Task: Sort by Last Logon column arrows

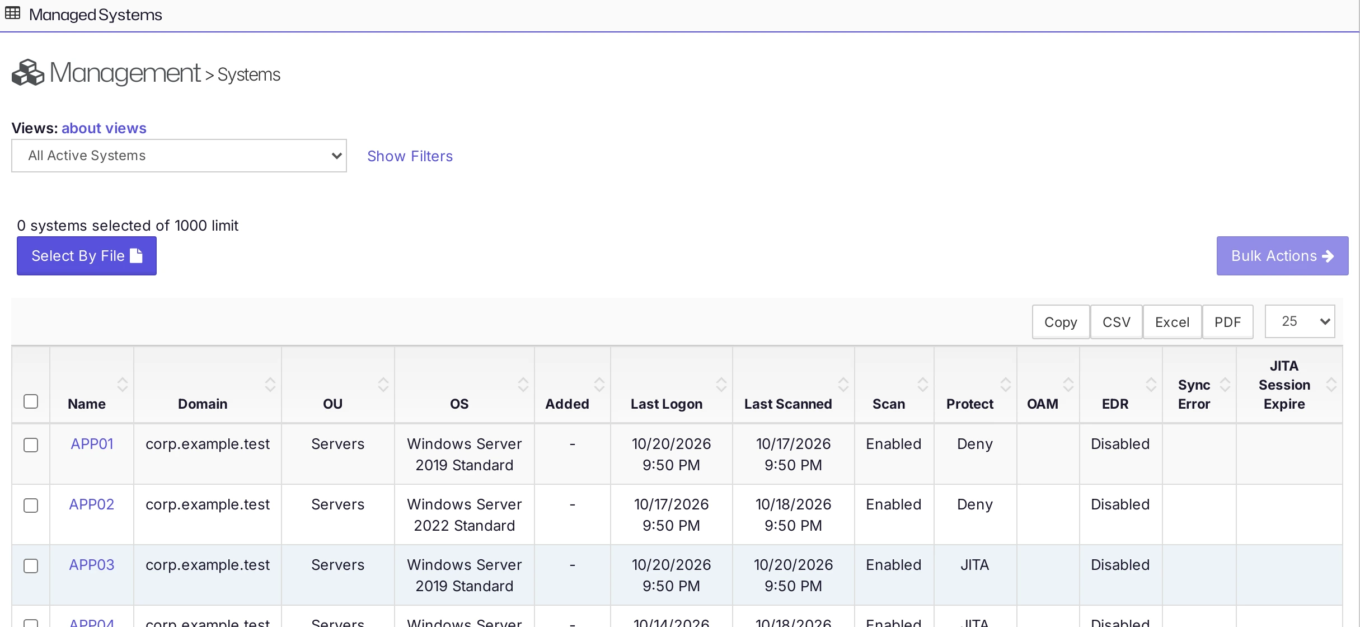Action: pos(721,385)
